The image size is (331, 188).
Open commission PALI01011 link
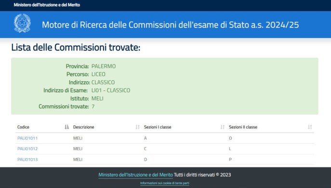[27, 138]
